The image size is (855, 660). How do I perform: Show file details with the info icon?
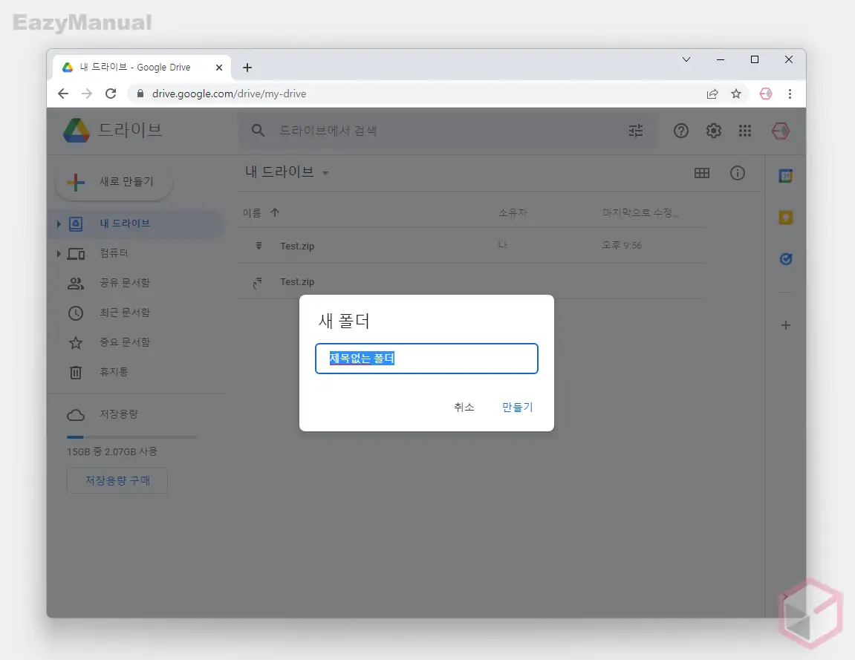(737, 173)
